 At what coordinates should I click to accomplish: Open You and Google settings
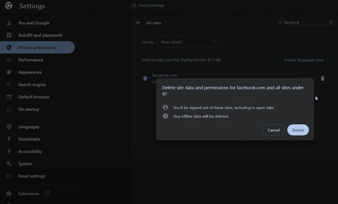click(x=33, y=23)
